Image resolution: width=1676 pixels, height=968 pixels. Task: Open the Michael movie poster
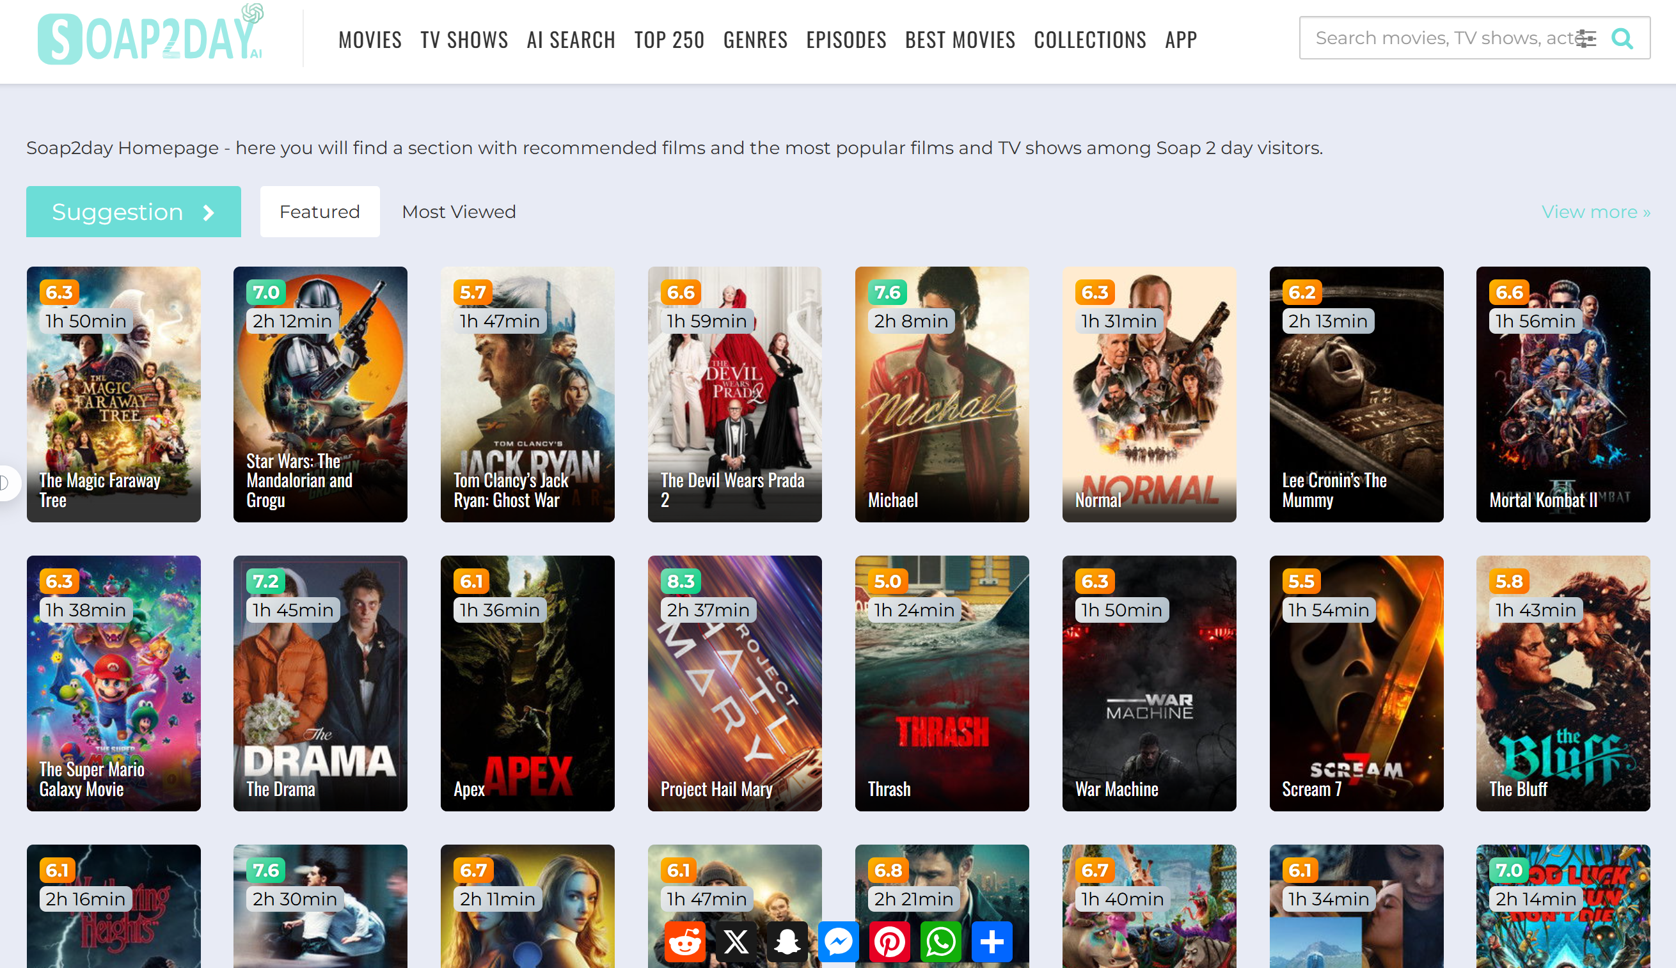(942, 394)
